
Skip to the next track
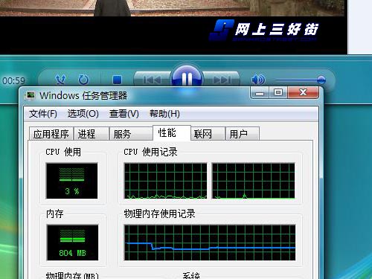coord(222,80)
